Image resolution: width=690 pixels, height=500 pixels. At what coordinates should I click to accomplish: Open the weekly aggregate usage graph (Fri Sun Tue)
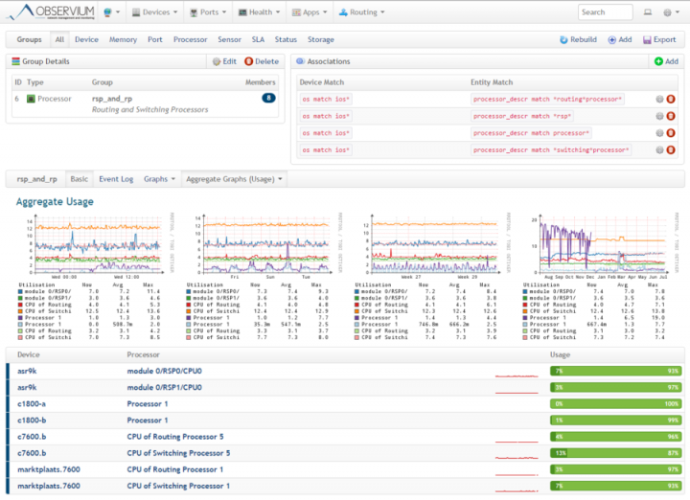pyautogui.click(x=264, y=277)
